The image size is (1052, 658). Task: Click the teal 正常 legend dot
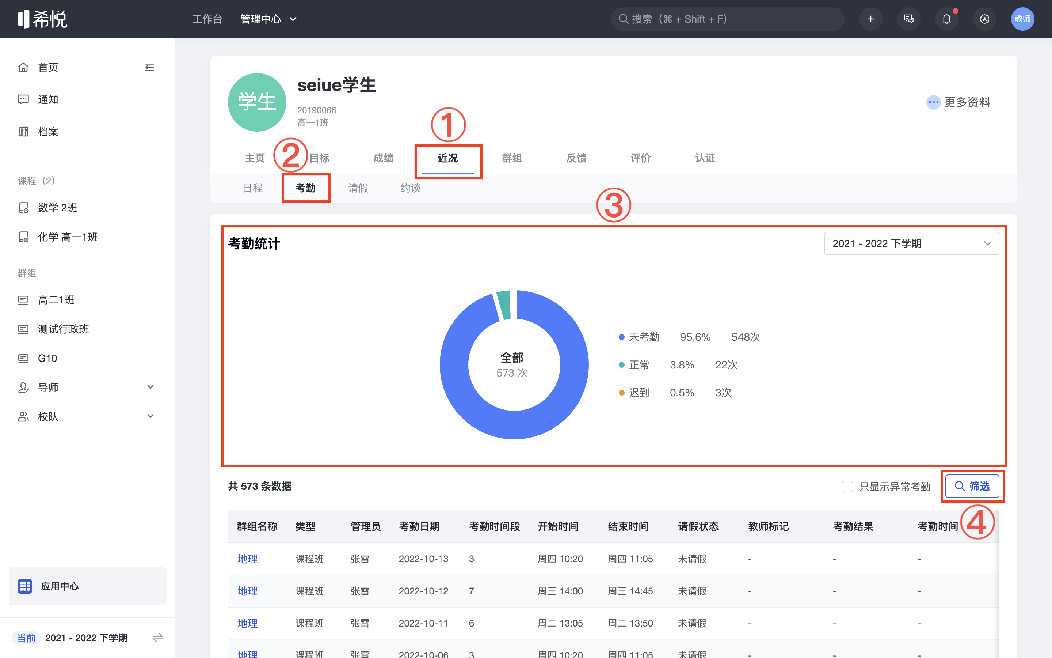(622, 365)
